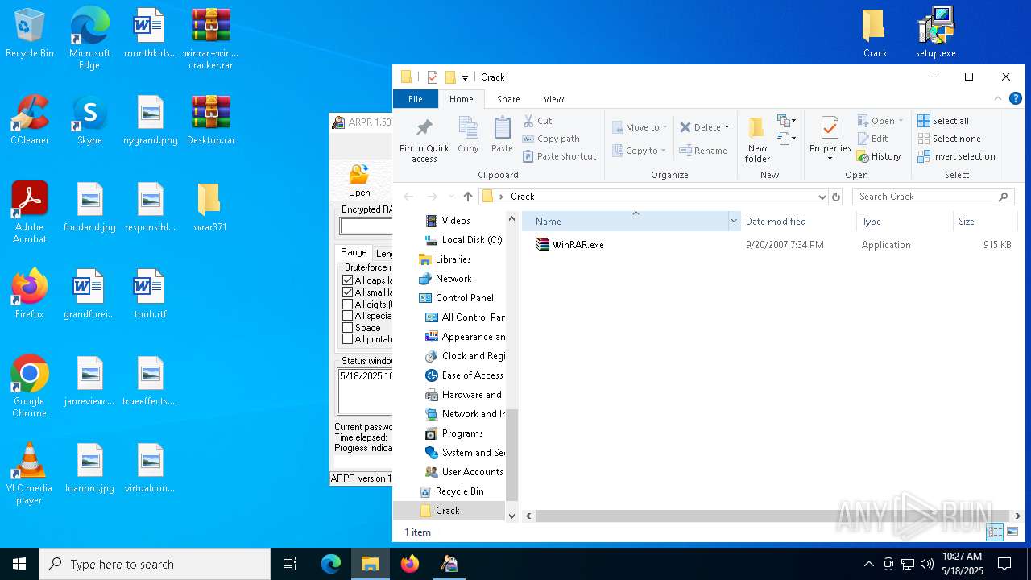
Task: Select Local Disk (C:) in navigation pane
Action: pos(463,240)
